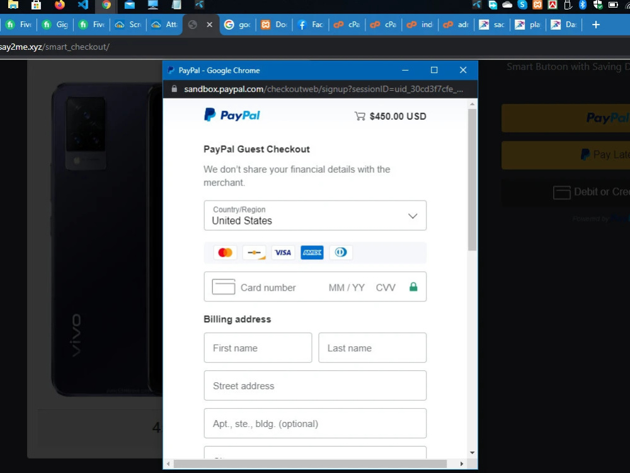Click the CVV field
Image resolution: width=630 pixels, height=473 pixels.
pos(386,288)
